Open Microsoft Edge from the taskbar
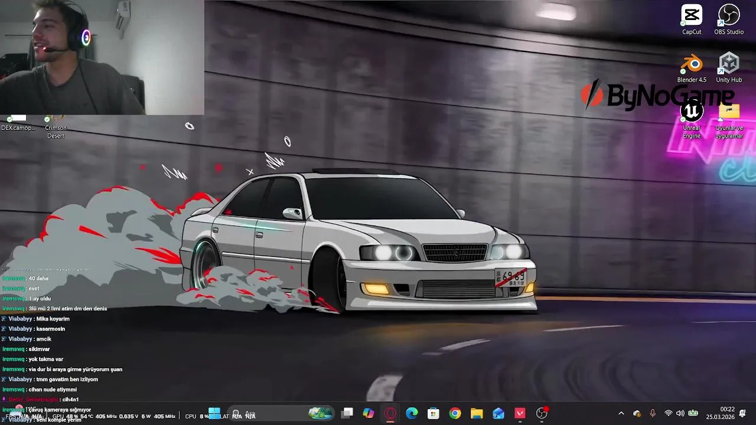The image size is (756, 425). 412,414
